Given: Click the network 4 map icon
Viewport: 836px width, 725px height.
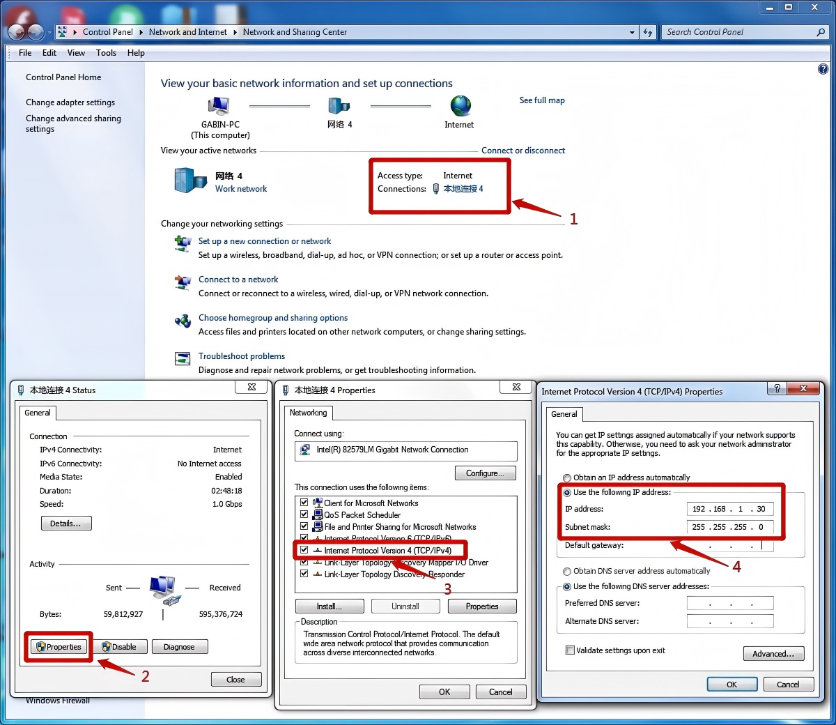Looking at the screenshot, I should coord(339,106).
